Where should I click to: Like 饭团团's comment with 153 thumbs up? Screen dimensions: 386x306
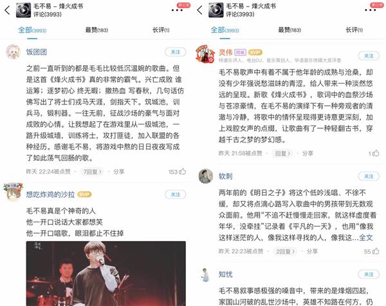[x=183, y=171]
